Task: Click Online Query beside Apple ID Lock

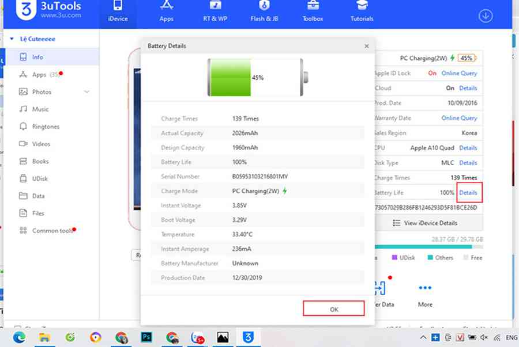Action: tap(459, 73)
